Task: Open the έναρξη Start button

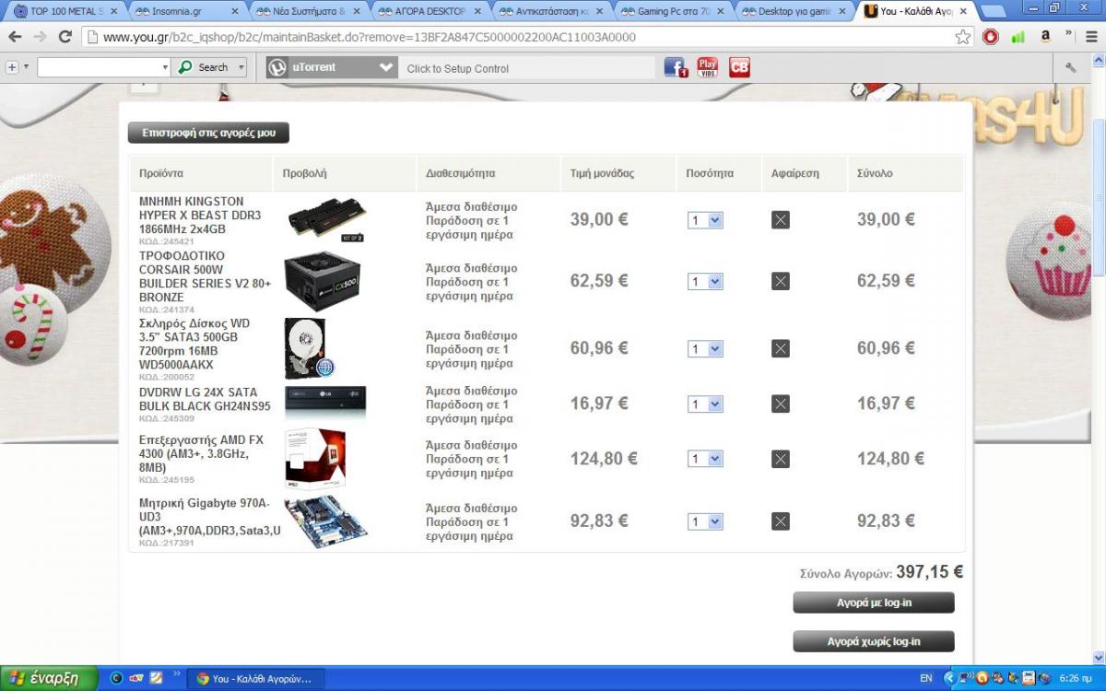Action: pyautogui.click(x=48, y=678)
